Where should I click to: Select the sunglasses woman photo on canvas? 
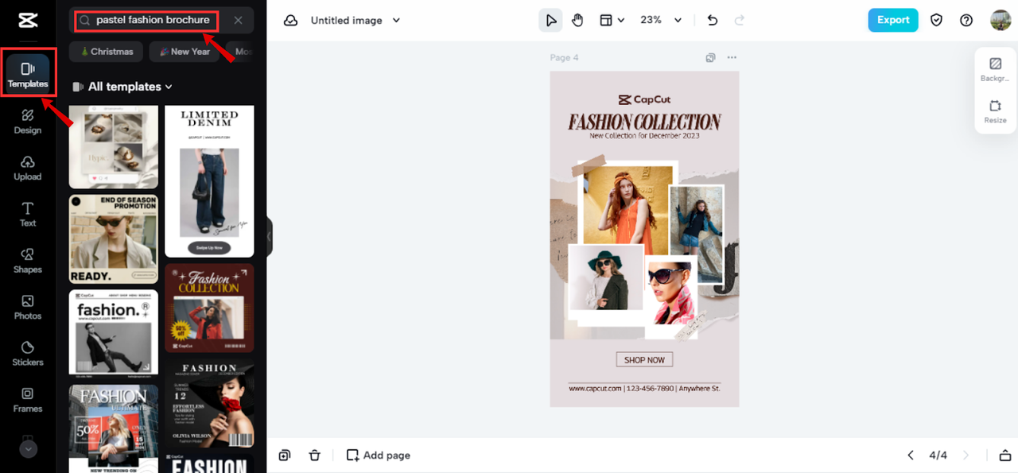pos(670,291)
